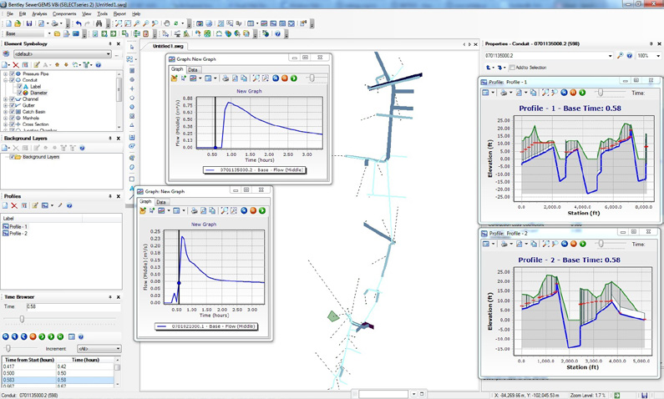Switch to Data tab in upper New Graph window

pyautogui.click(x=193, y=70)
